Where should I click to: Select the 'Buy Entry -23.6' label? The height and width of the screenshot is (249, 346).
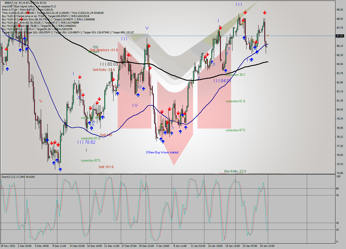coord(235,171)
